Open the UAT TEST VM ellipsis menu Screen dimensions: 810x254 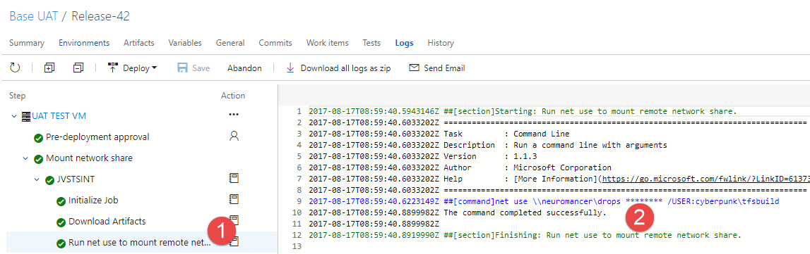pos(234,115)
